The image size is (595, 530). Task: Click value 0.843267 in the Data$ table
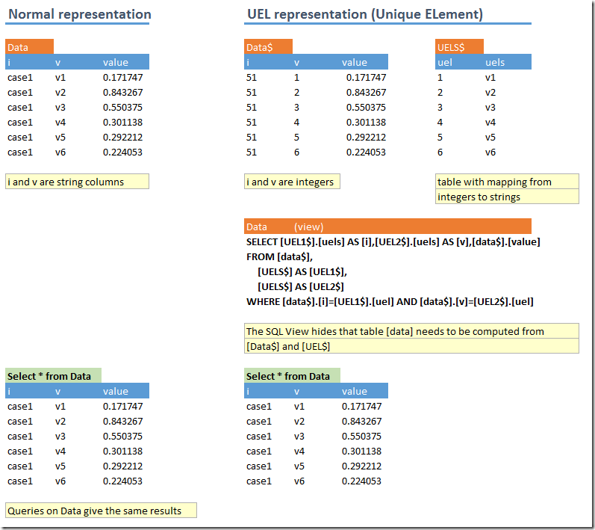point(366,92)
